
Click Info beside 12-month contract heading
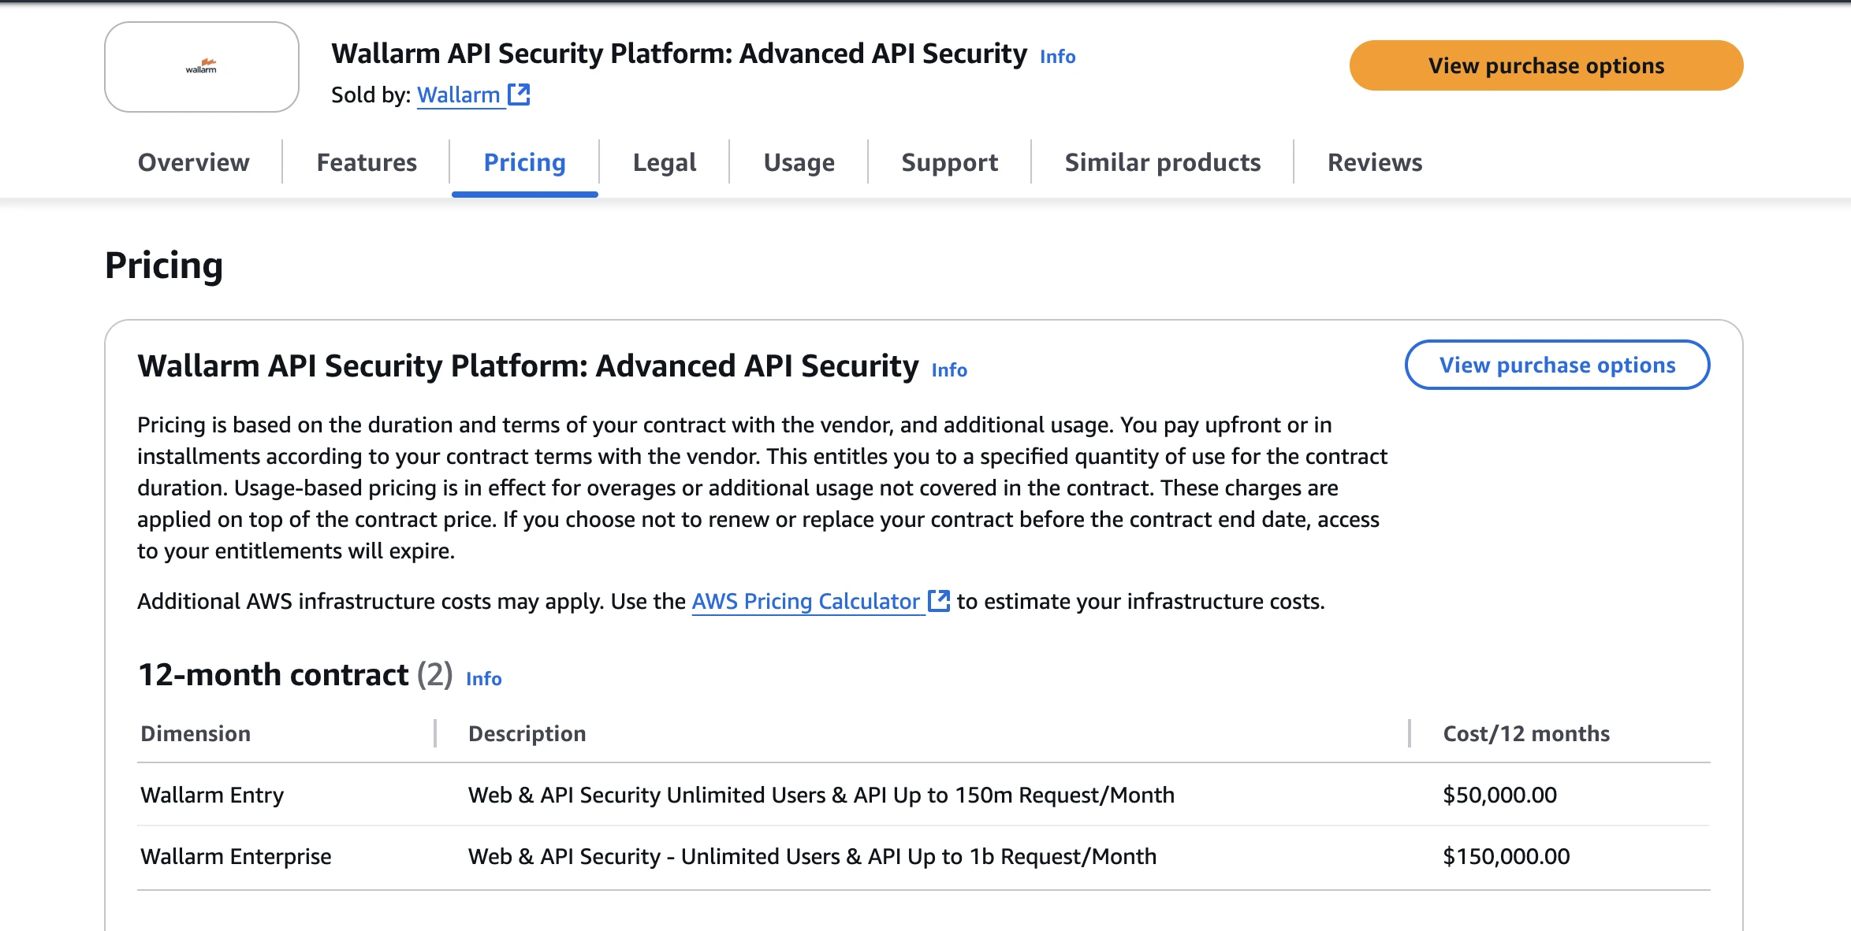(482, 678)
